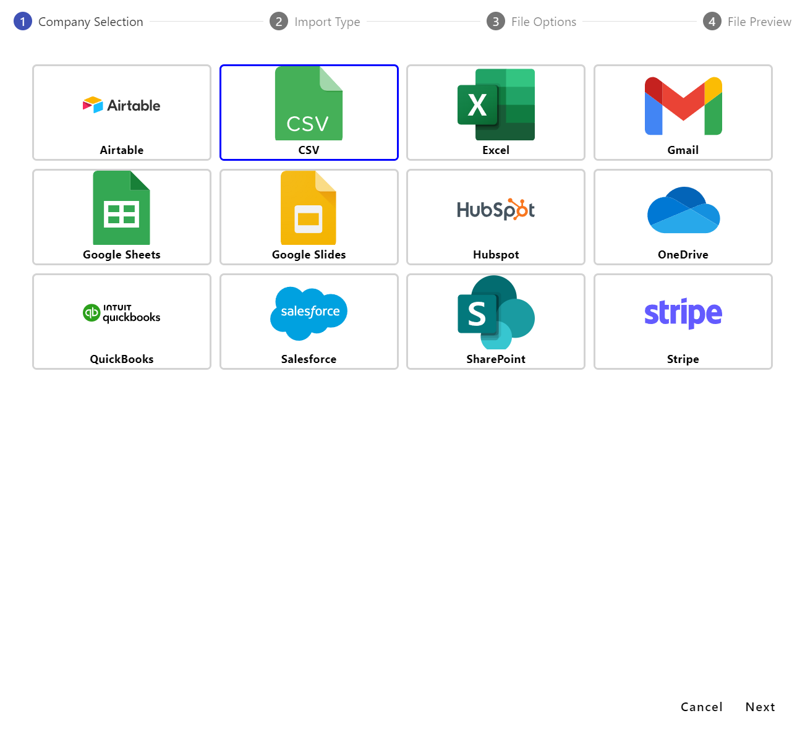Choose the CSV file icon
This screenshot has height=734, width=805.
coord(309,104)
